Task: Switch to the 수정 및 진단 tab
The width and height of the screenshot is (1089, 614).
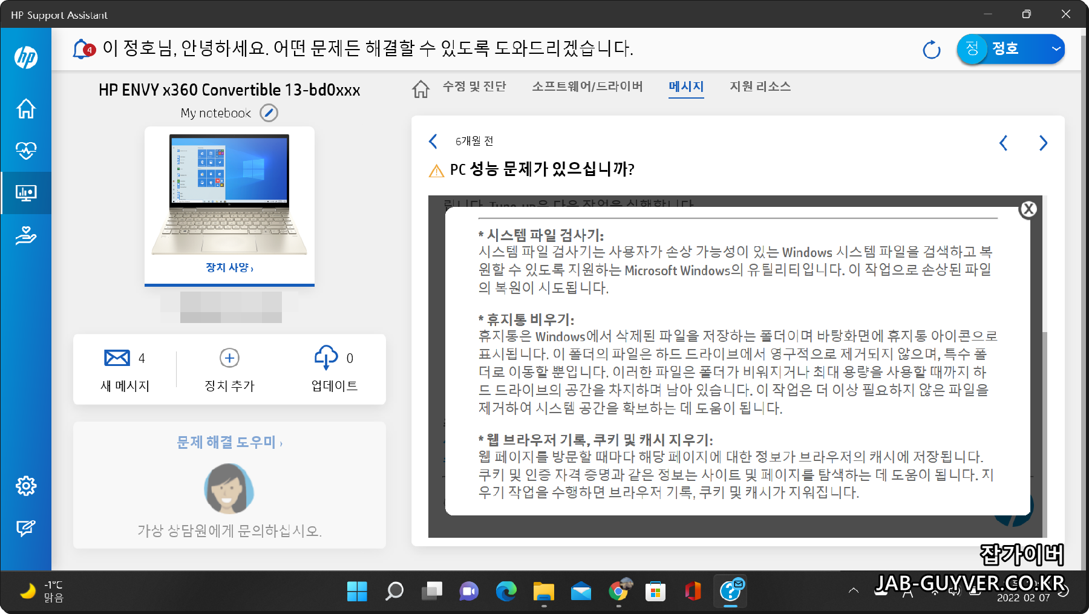Action: tap(474, 87)
